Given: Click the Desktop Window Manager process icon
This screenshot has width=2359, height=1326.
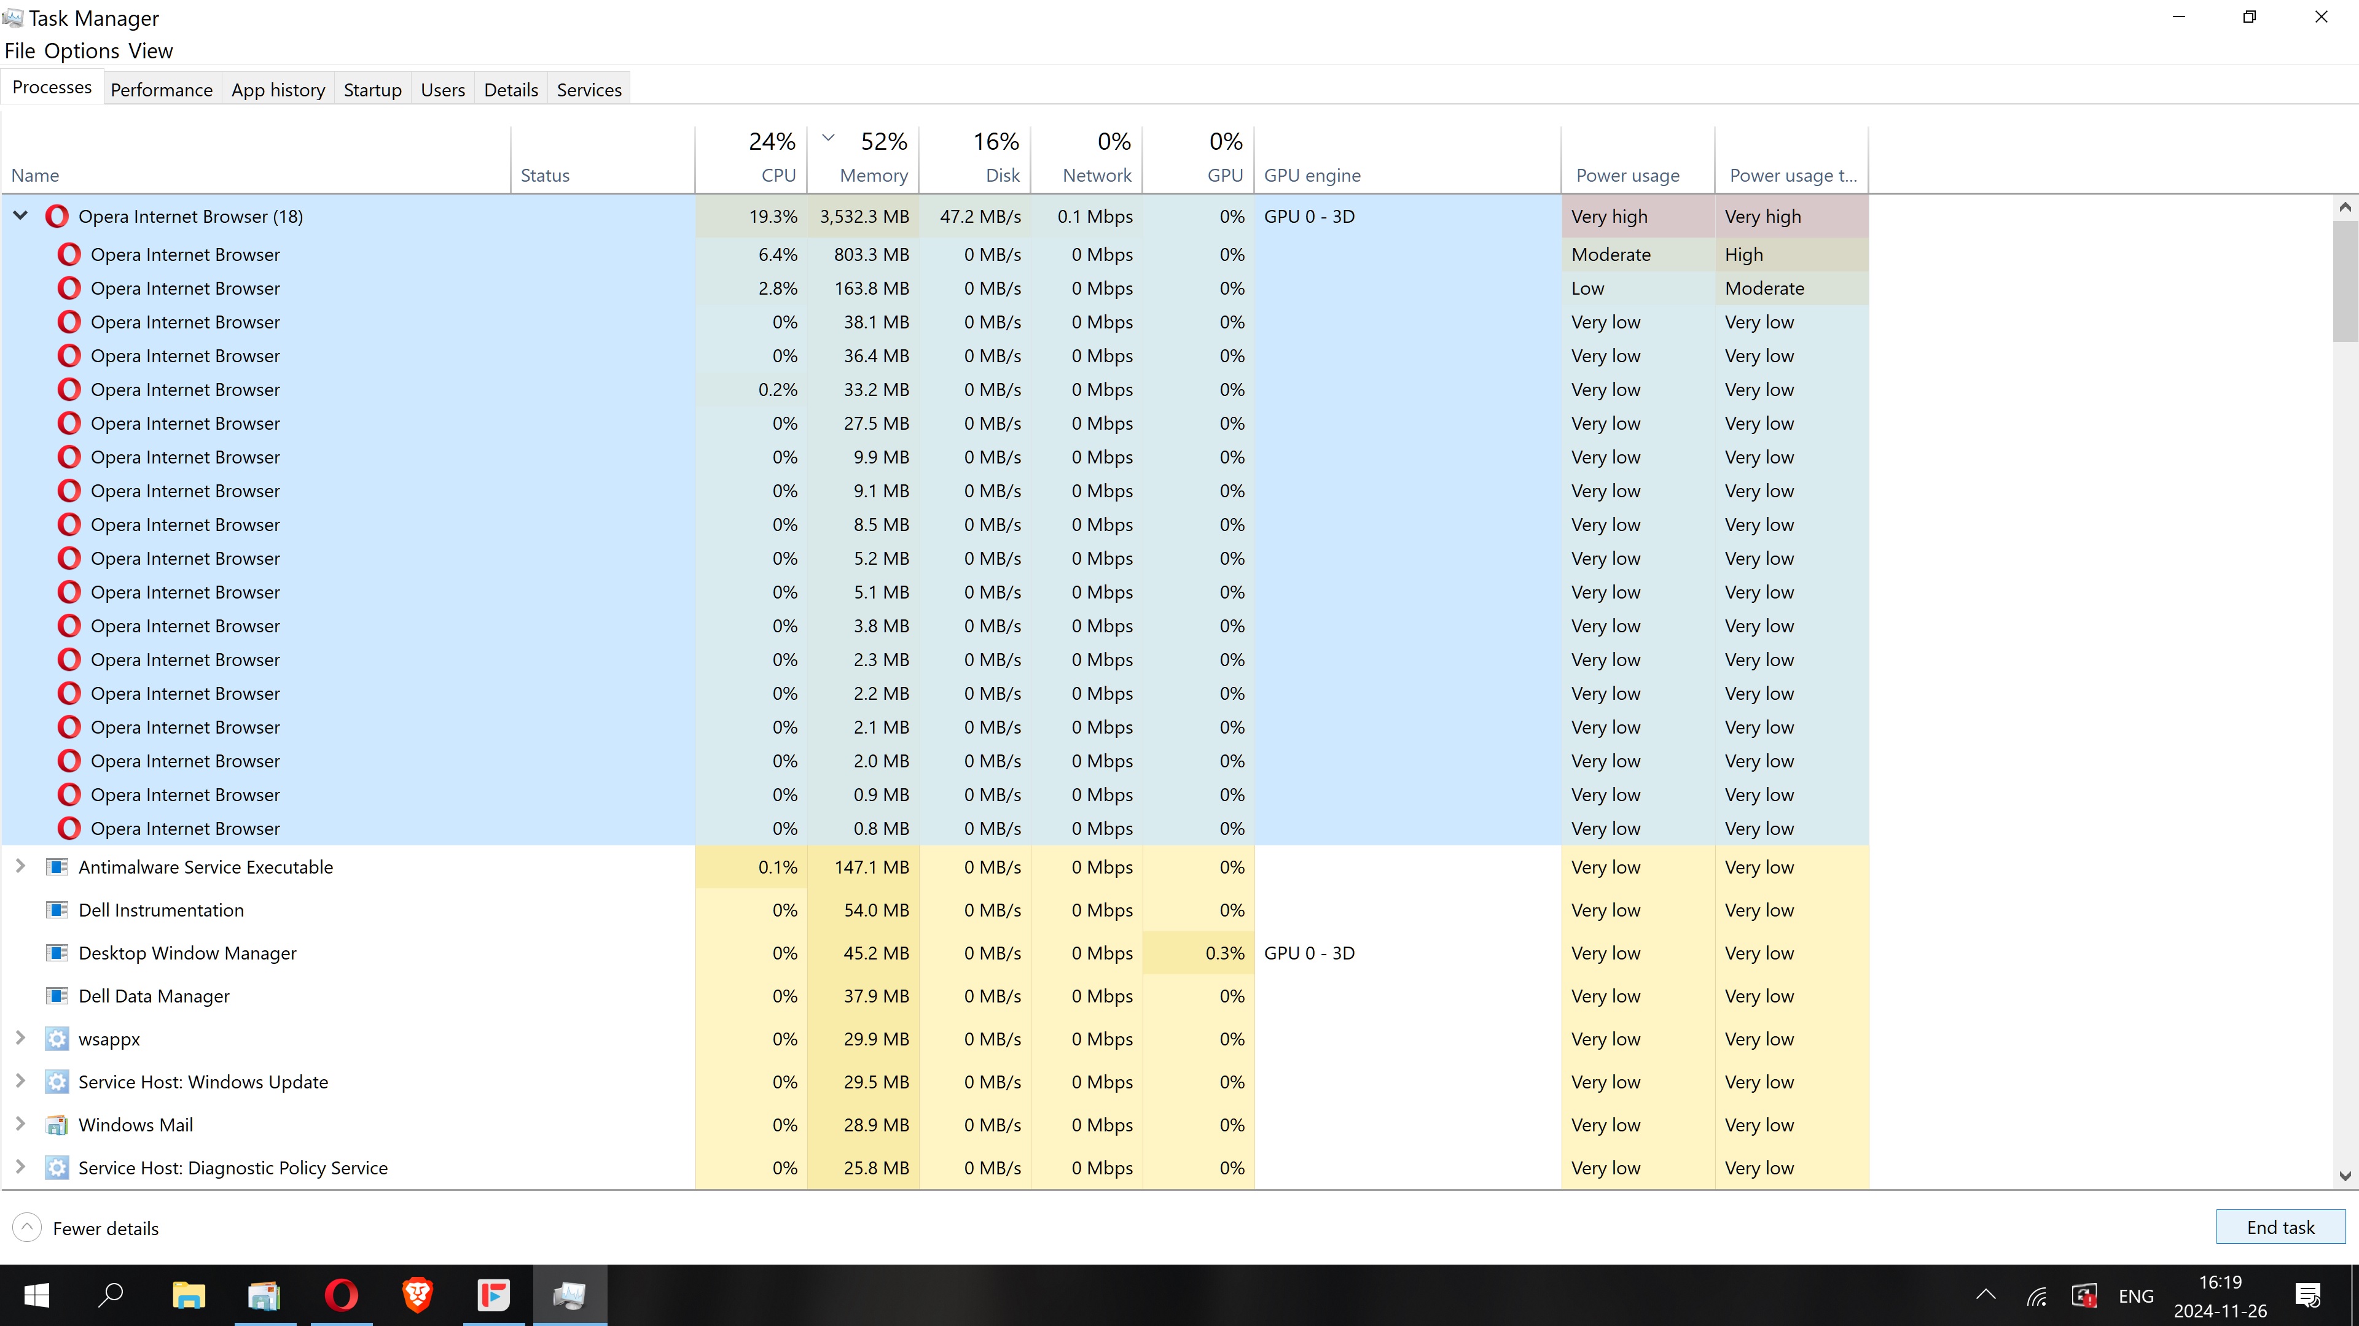Looking at the screenshot, I should pyautogui.click(x=57, y=953).
